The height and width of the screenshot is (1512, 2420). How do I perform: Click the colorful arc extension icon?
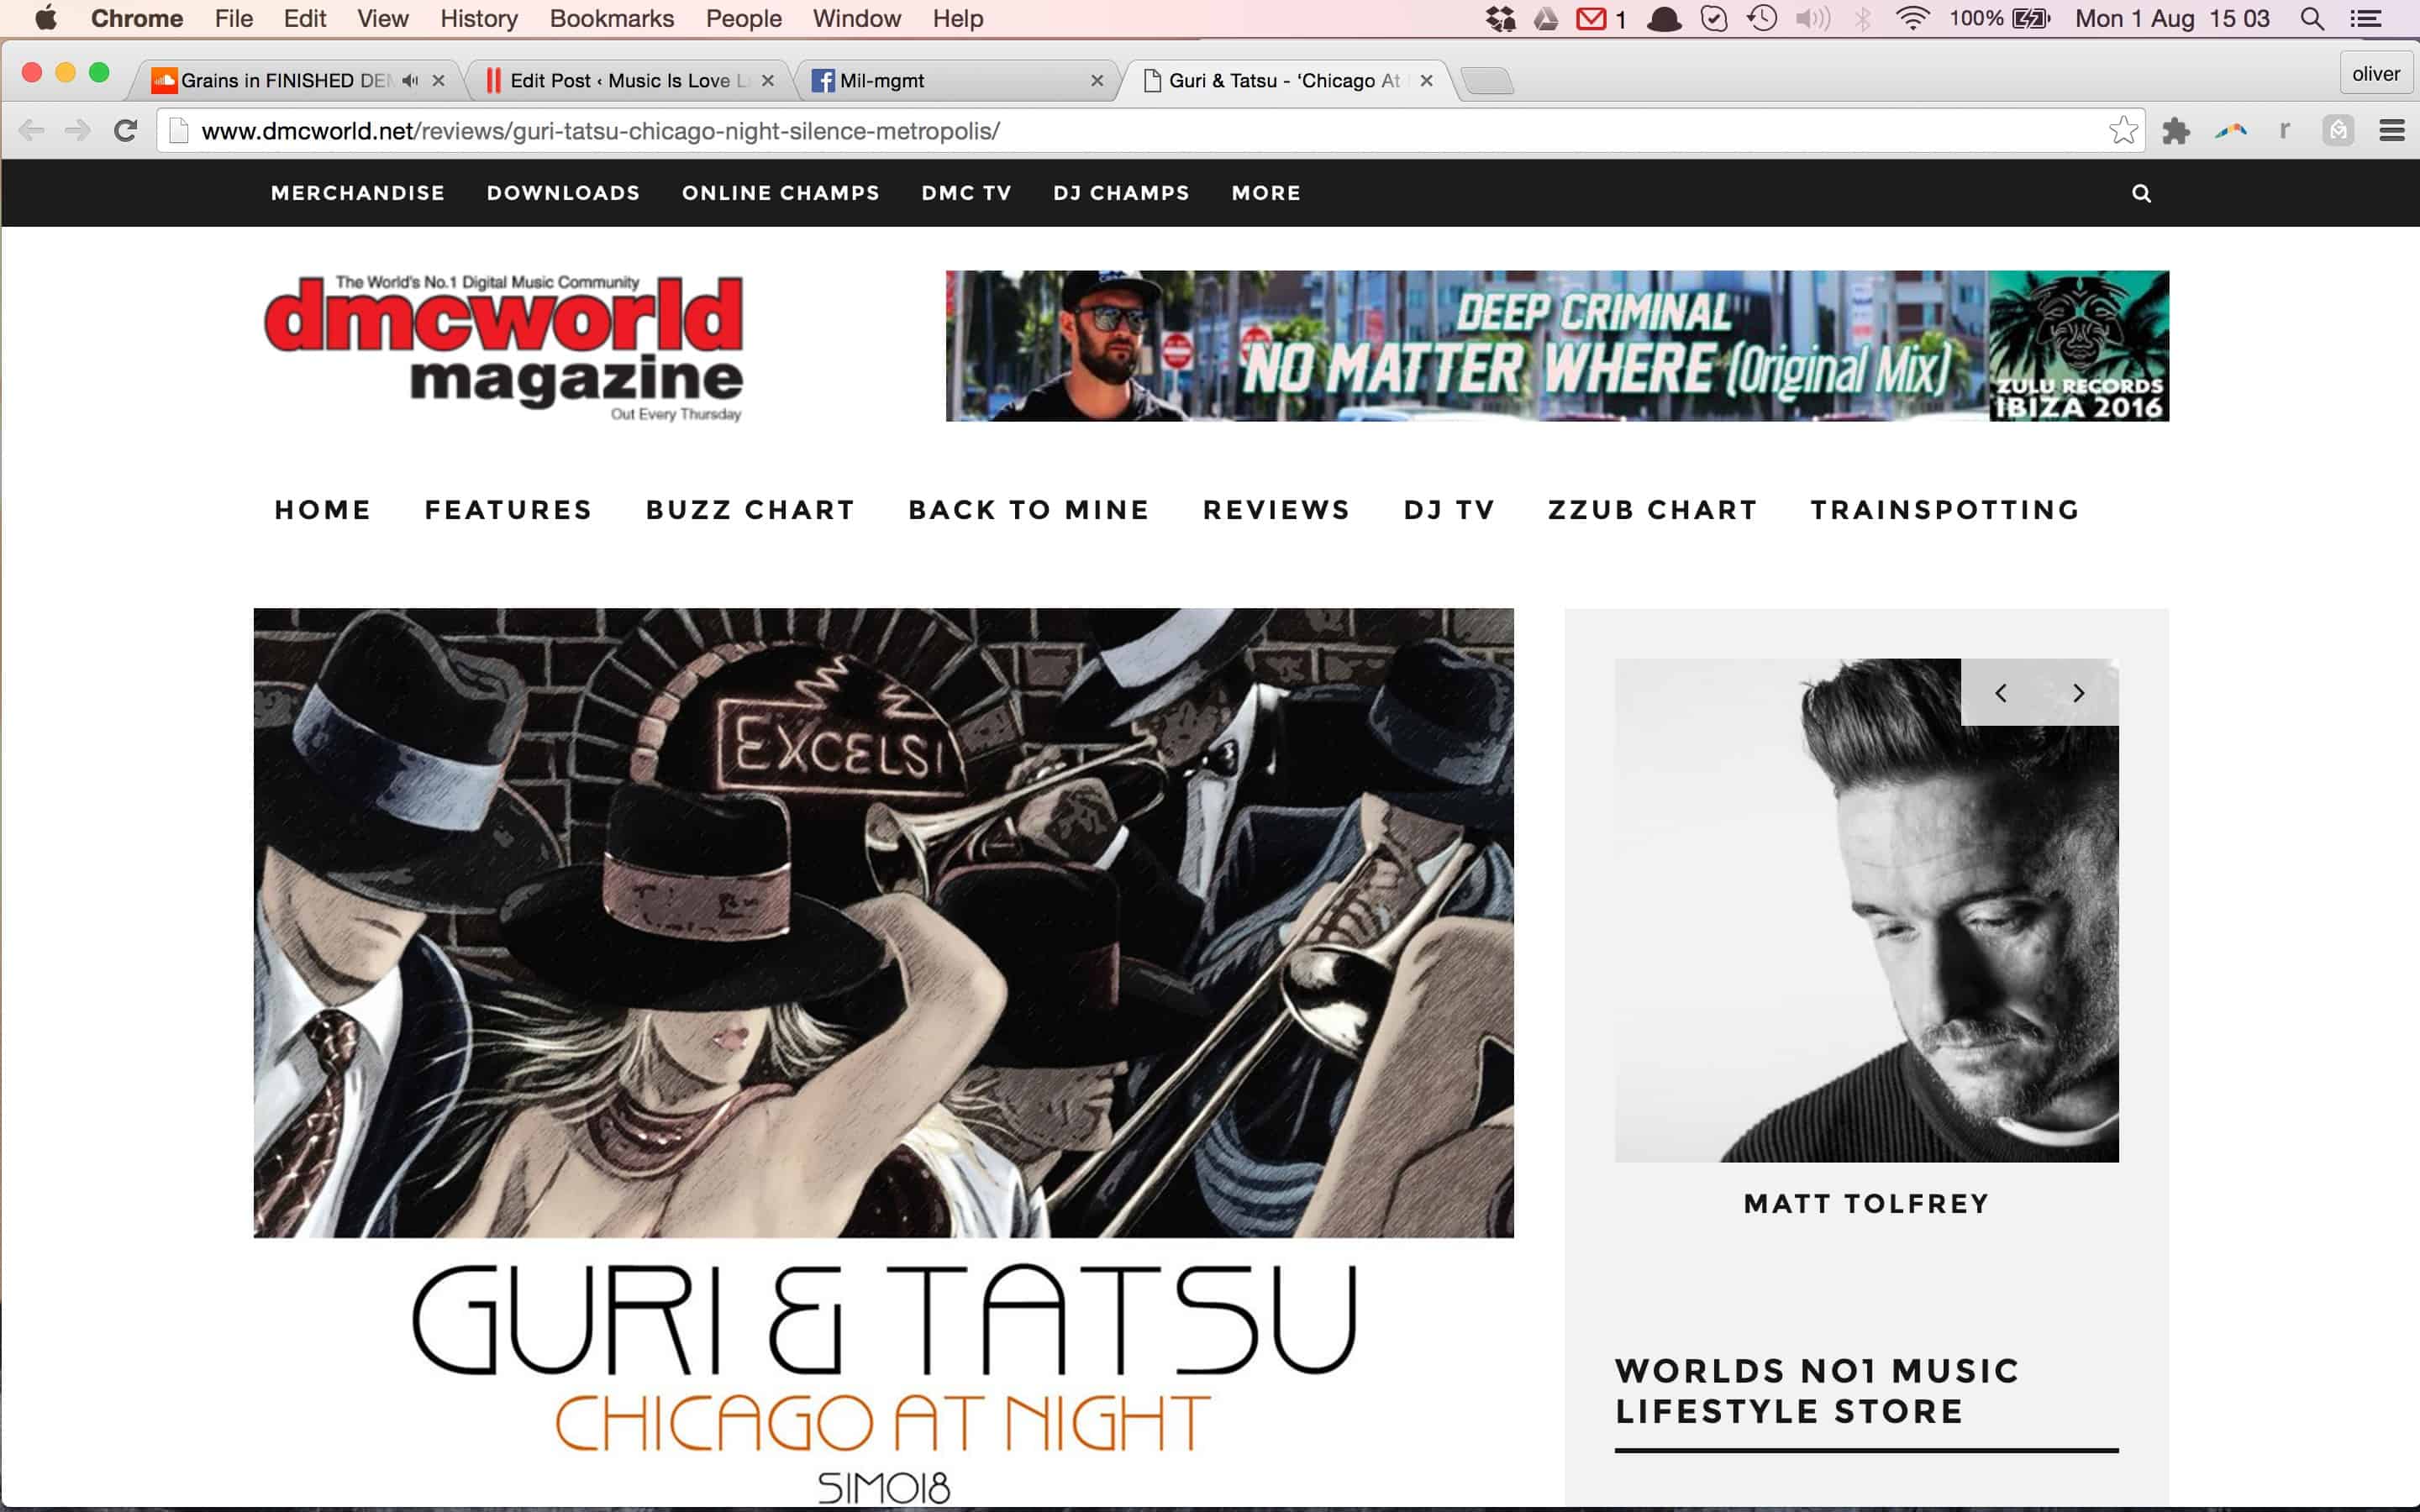[x=2231, y=131]
